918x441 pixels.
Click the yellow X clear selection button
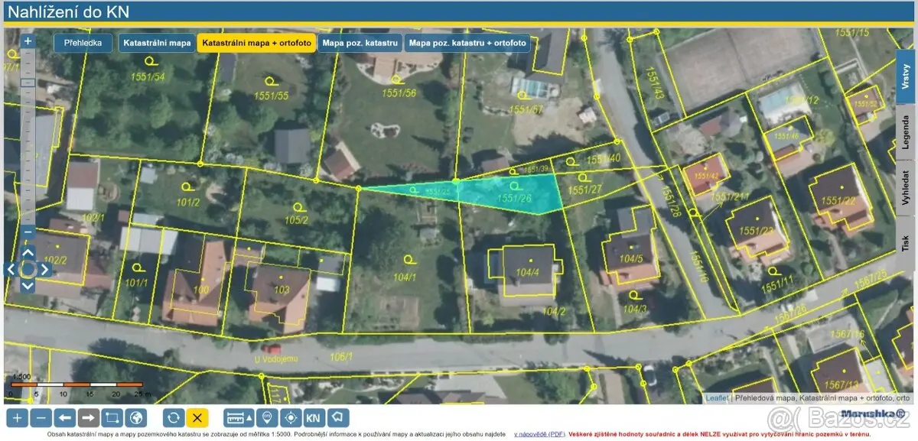point(197,417)
